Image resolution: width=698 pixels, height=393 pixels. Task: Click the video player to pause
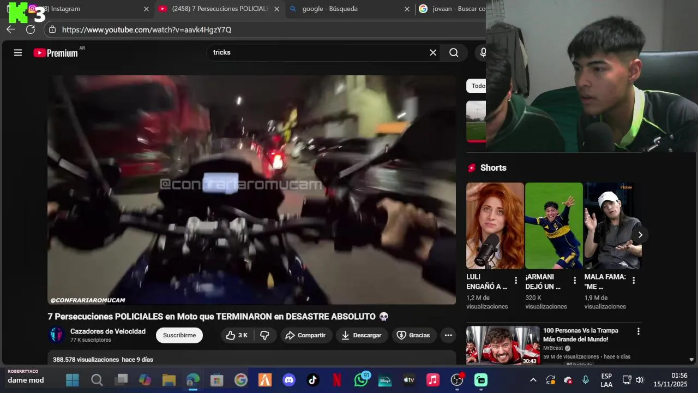click(x=251, y=189)
